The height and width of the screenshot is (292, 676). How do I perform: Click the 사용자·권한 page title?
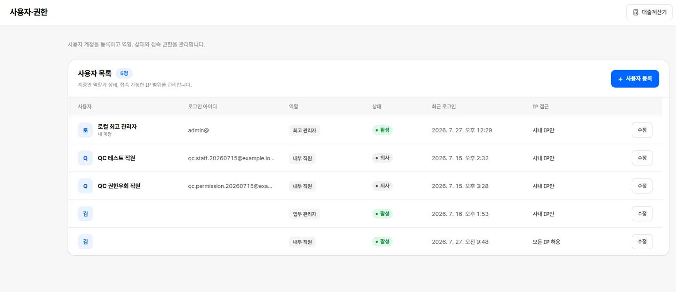(x=29, y=12)
